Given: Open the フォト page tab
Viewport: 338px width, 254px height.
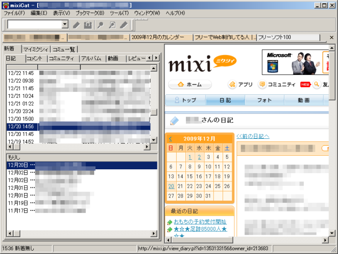Looking at the screenshot, I should 265,100.
